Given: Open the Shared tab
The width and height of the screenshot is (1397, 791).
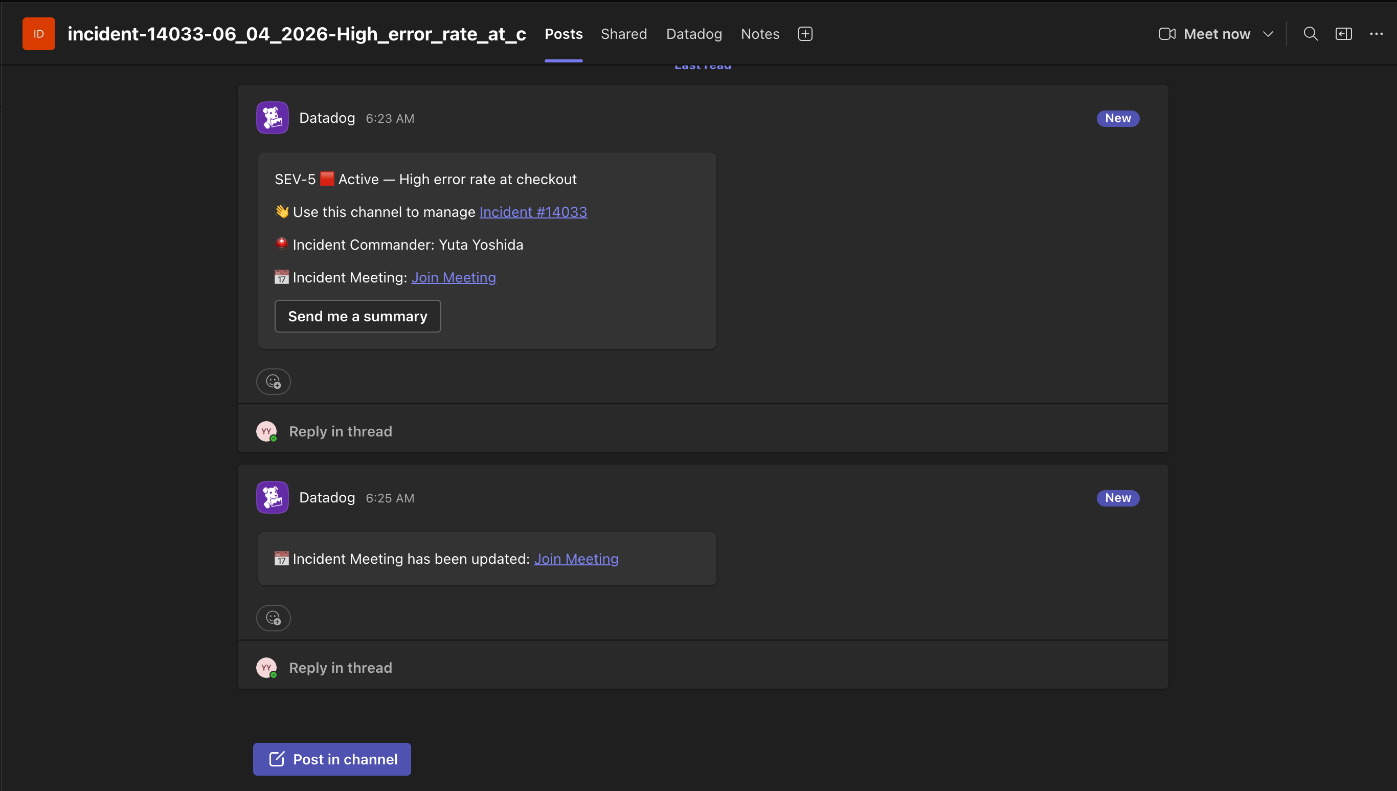Looking at the screenshot, I should 624,34.
